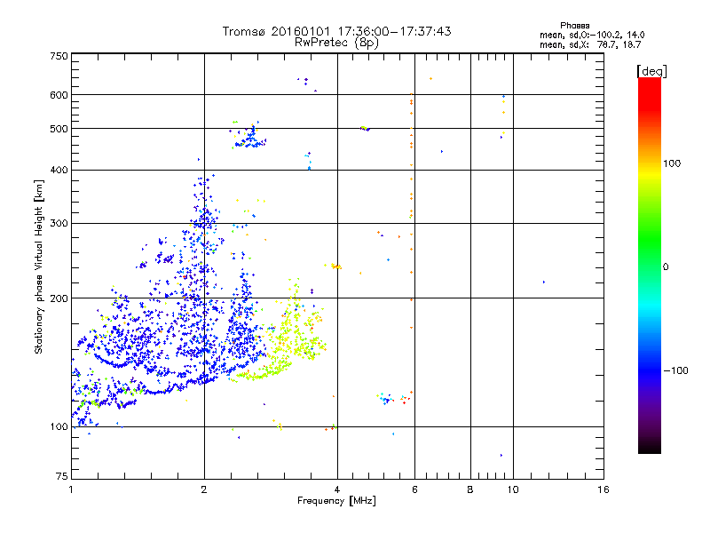This screenshot has width=710, height=533.
Task: Click the '300' y-axis tick label
Action: tap(59, 224)
